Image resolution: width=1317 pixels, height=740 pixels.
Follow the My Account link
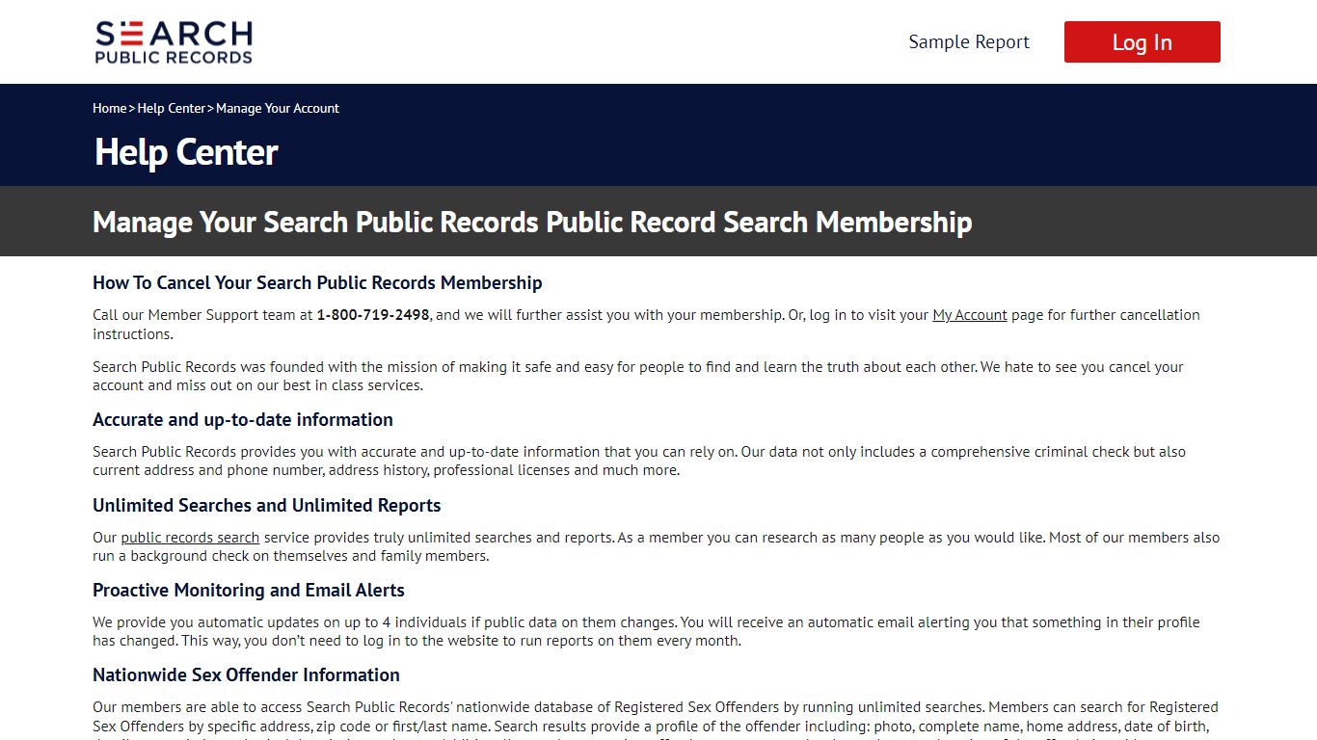coord(970,315)
